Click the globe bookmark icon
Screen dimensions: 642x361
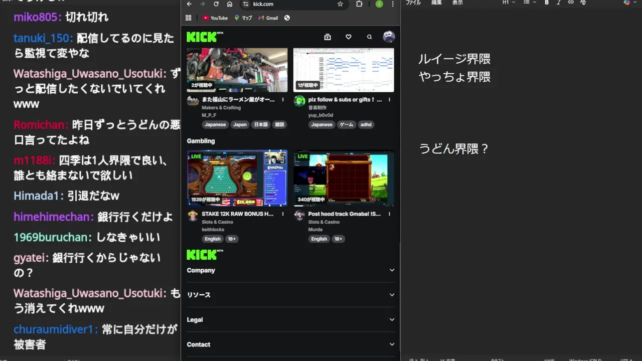[x=287, y=18]
